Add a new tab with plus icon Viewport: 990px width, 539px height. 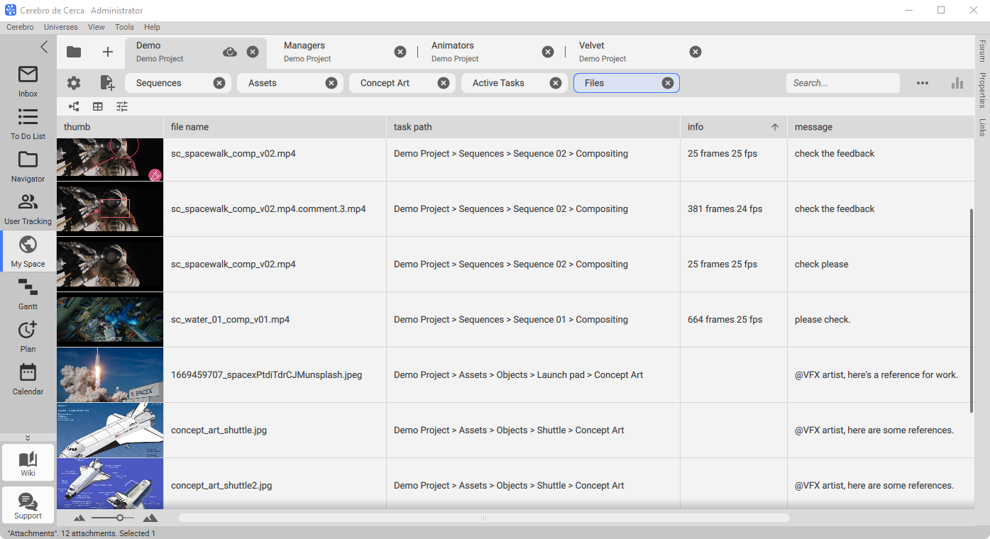(108, 52)
